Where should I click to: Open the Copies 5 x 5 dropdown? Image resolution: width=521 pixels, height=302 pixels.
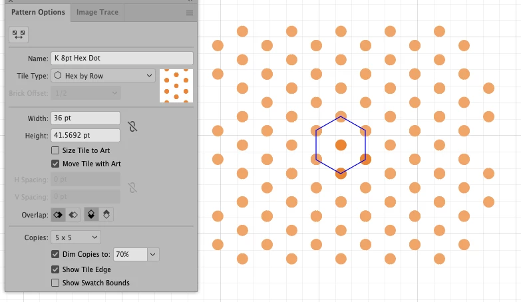76,237
